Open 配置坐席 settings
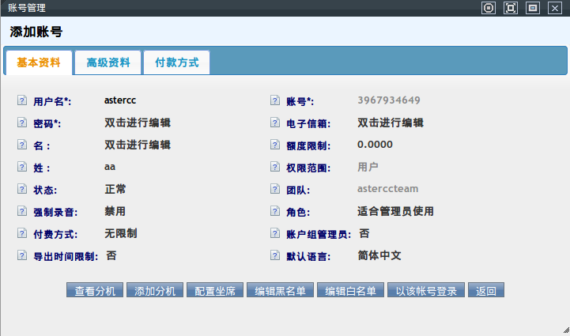This screenshot has width=570, height=336. pyautogui.click(x=215, y=290)
